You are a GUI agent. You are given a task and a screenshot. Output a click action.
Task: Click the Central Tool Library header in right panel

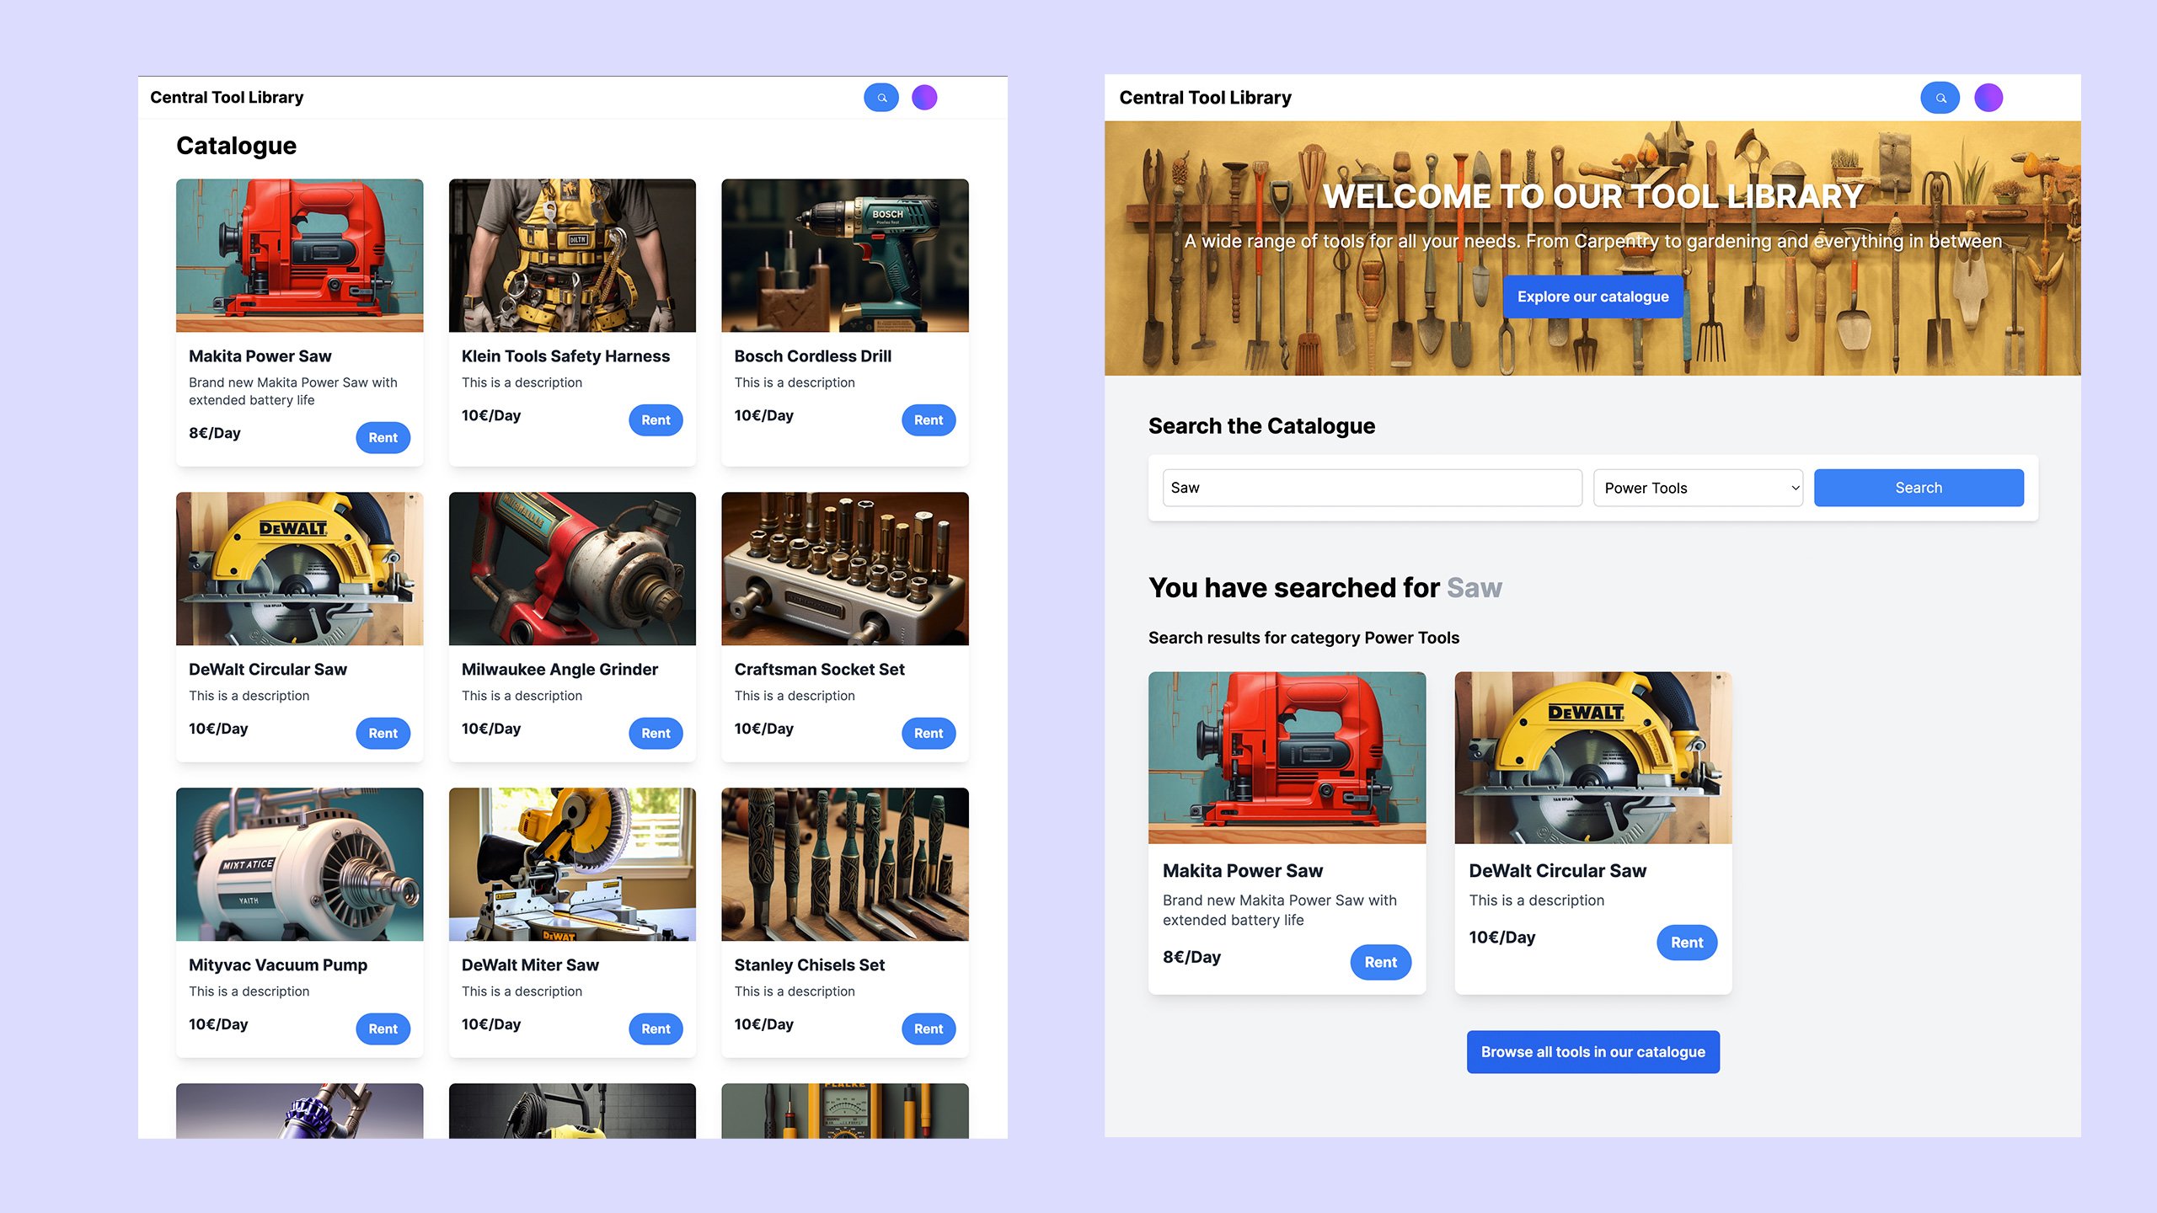(1206, 96)
